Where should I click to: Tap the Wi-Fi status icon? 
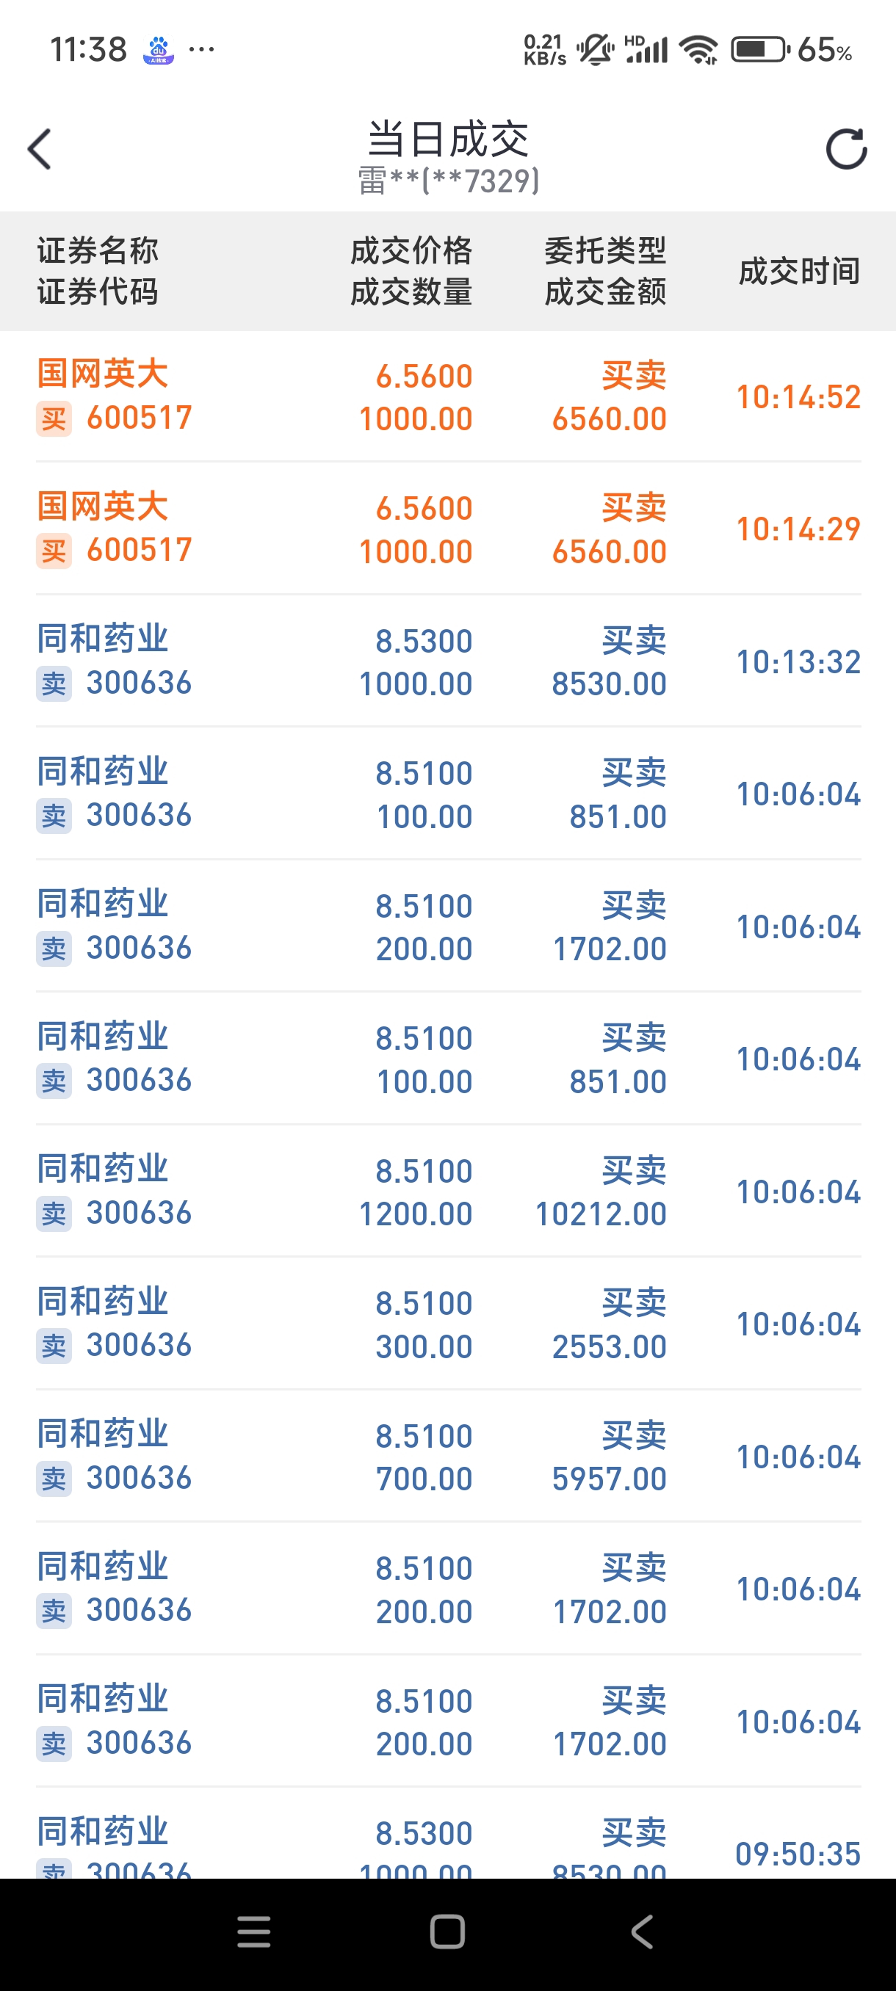coord(698,50)
